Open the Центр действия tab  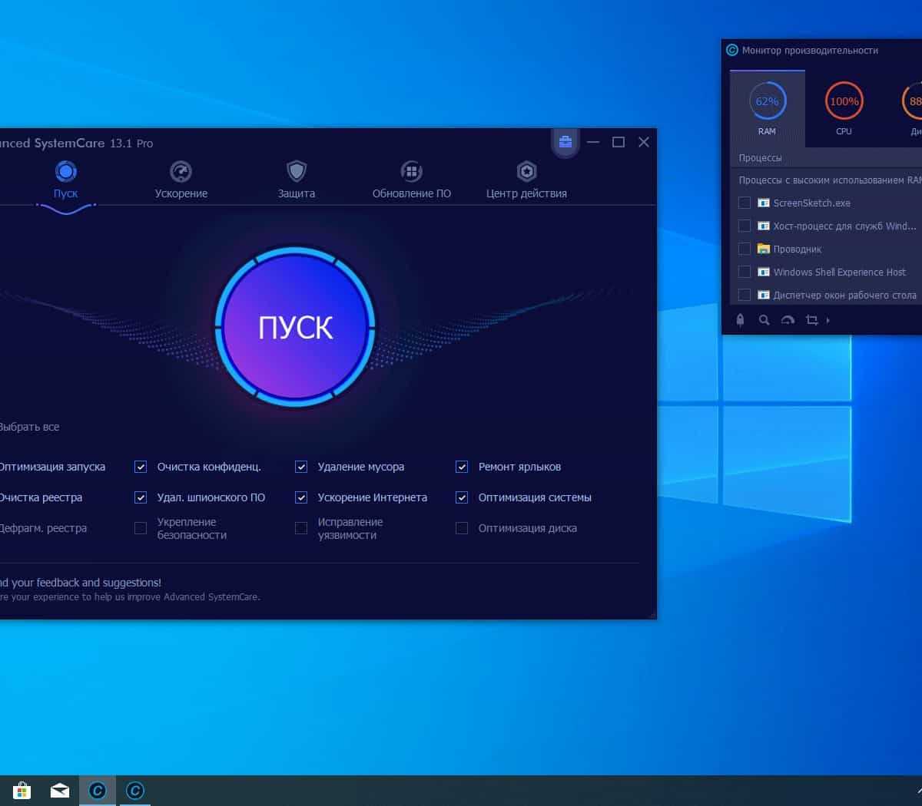526,180
